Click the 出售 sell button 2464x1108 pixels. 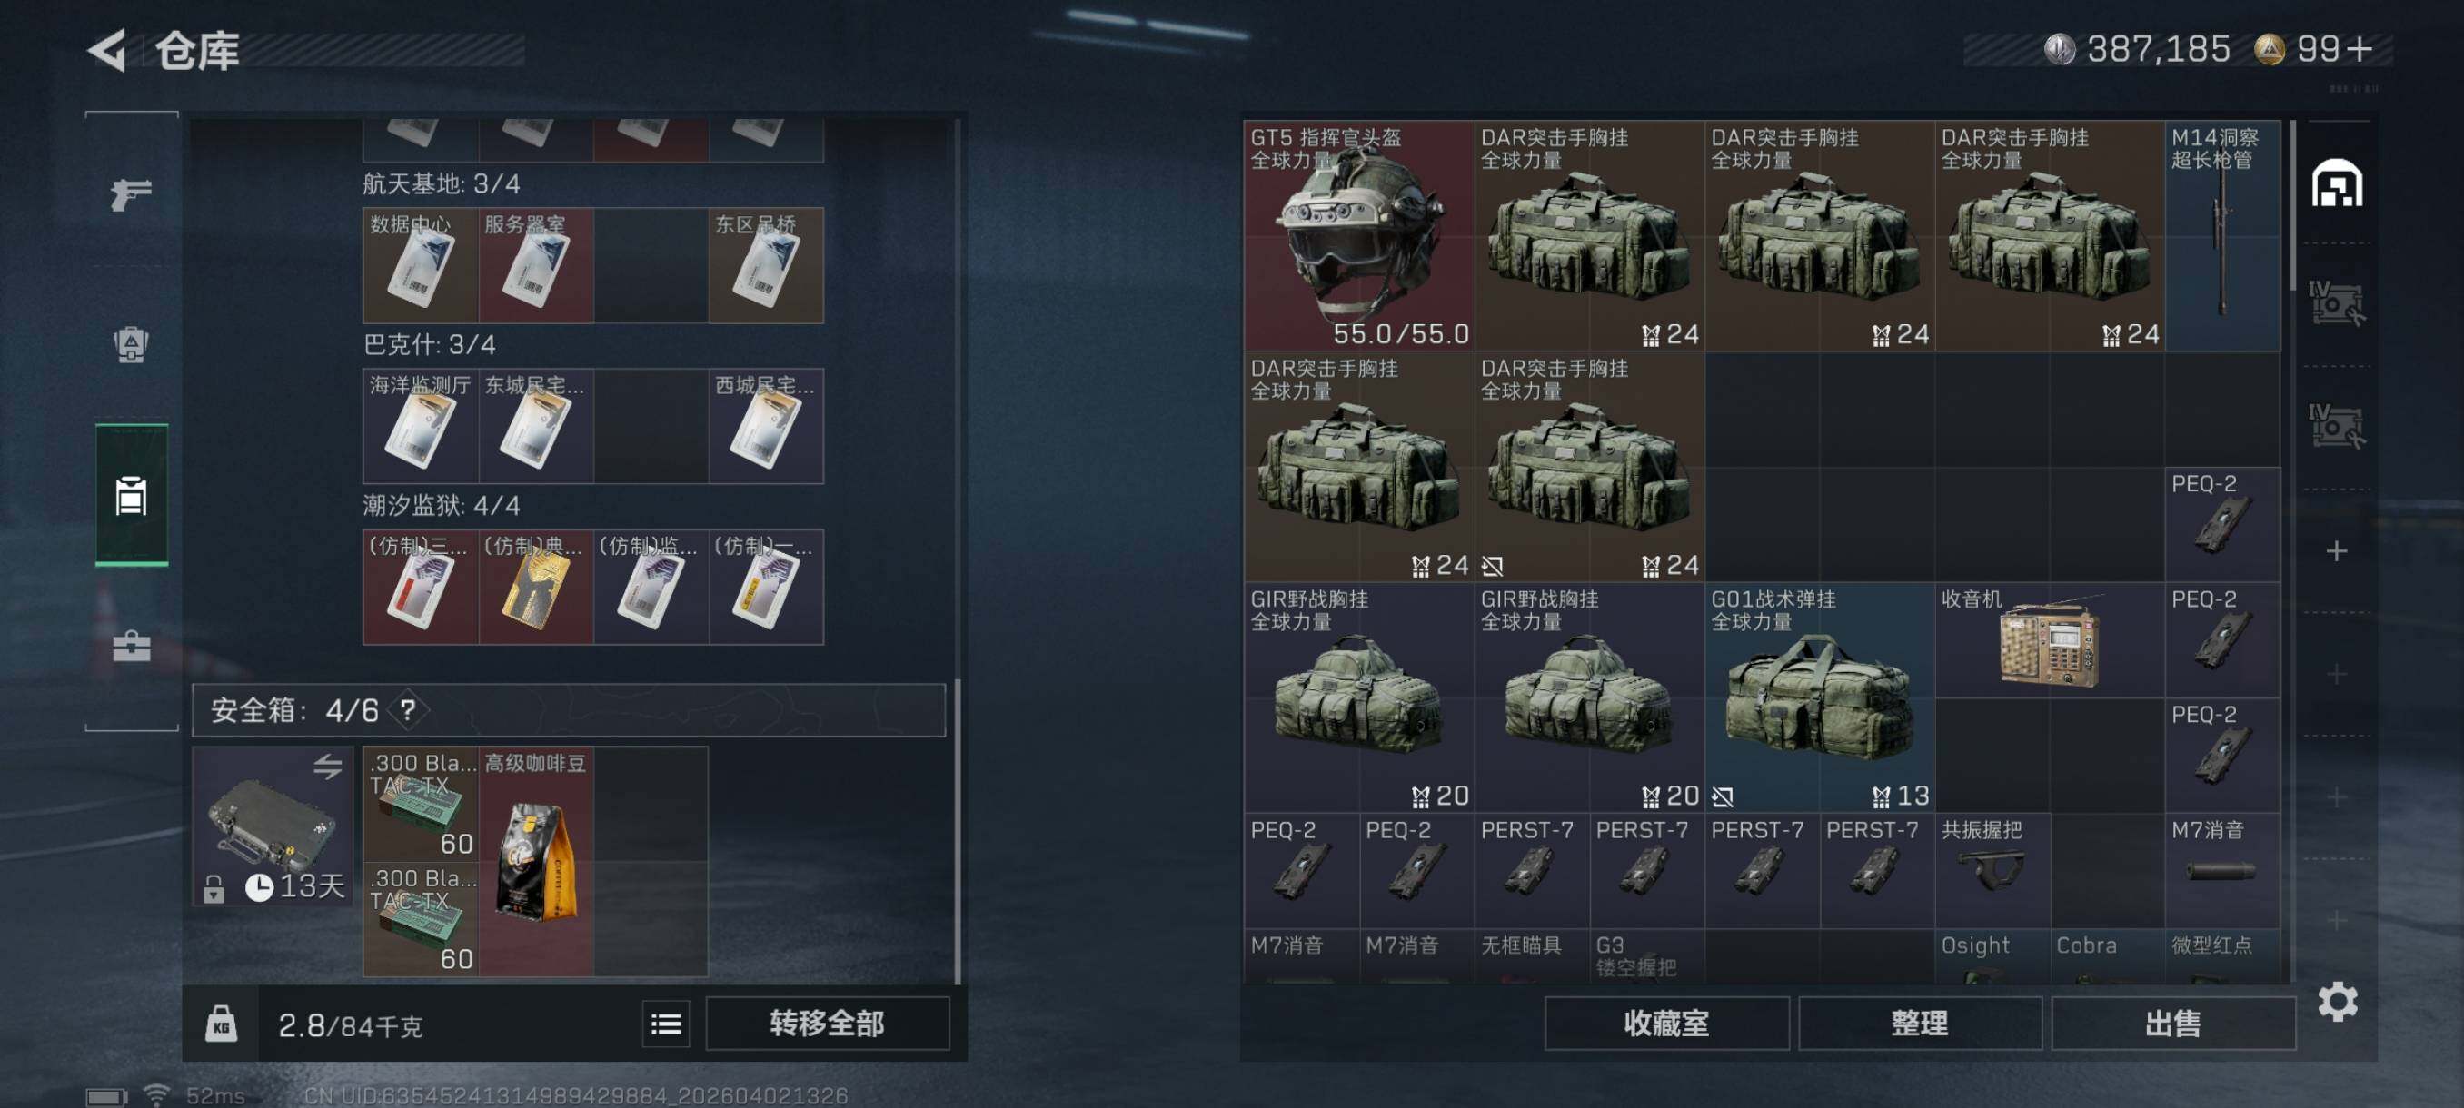[x=2172, y=1023]
